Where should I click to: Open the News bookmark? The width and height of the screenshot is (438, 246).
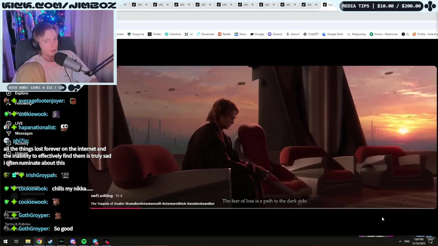[240, 34]
